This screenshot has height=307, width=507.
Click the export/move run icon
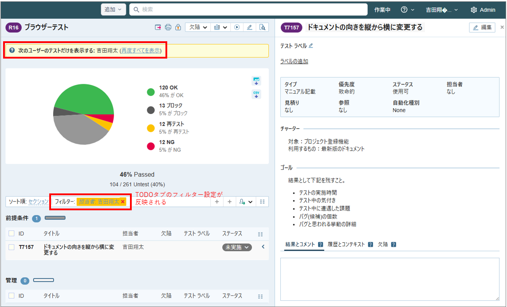click(x=158, y=28)
